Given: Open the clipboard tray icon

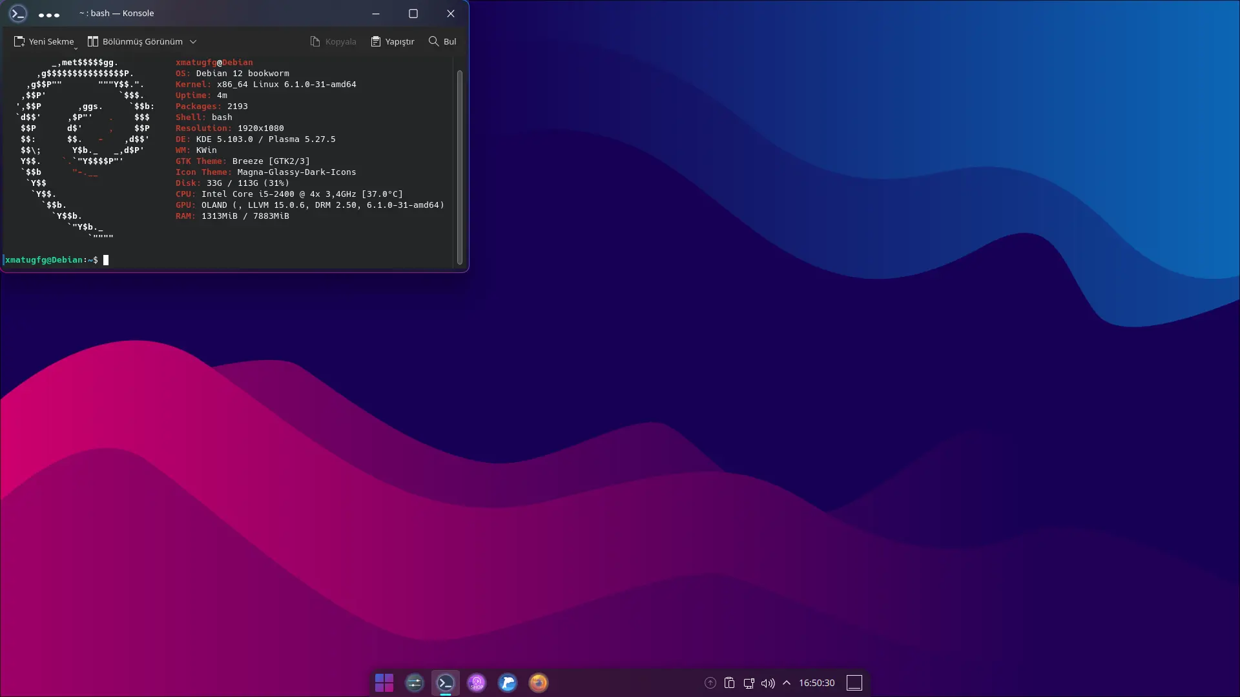Looking at the screenshot, I should coord(730,683).
